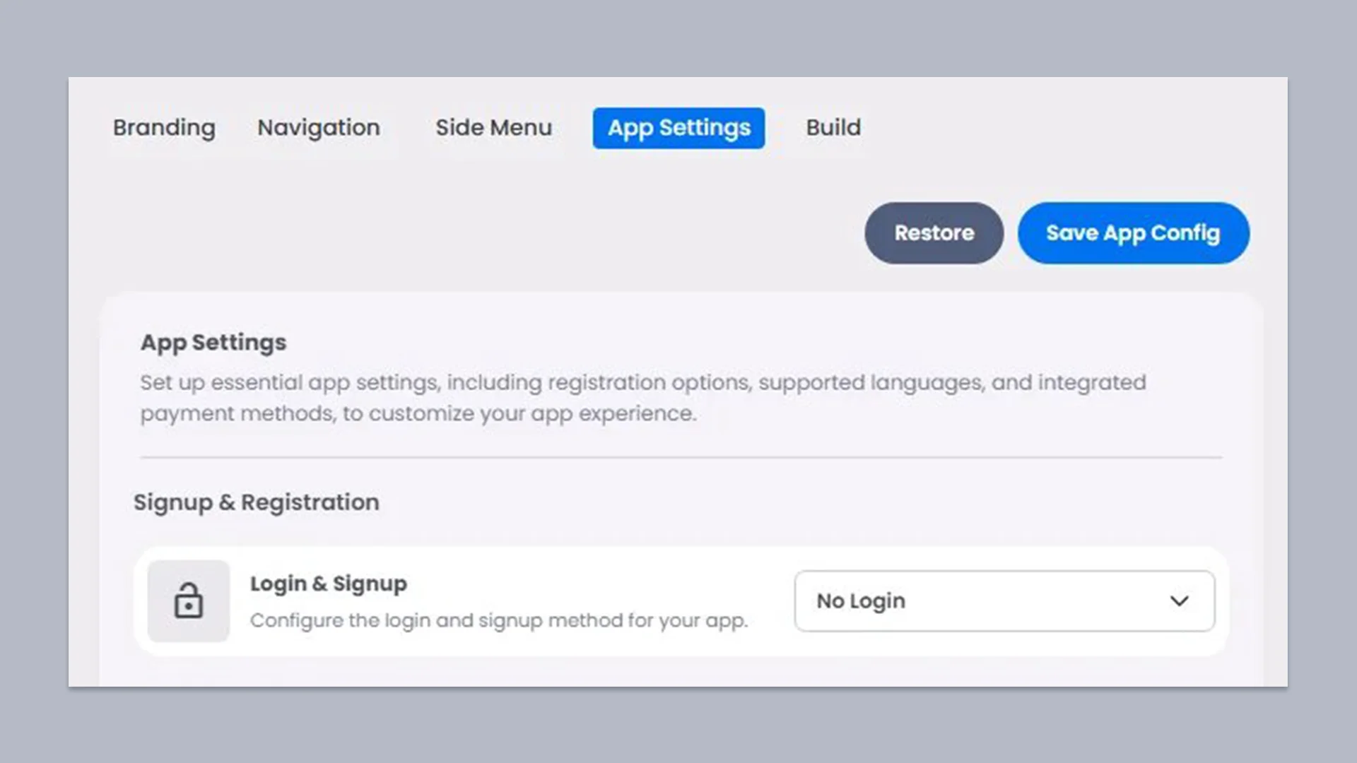Click the bold Login & Signup title
This screenshot has height=763, width=1357.
pyautogui.click(x=328, y=584)
